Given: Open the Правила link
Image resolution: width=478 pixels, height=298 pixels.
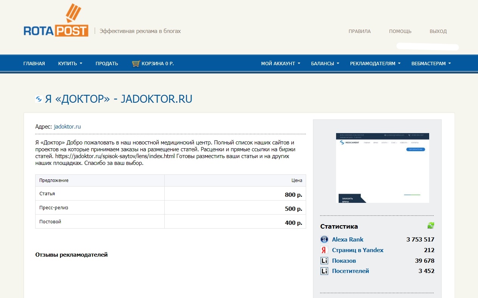Looking at the screenshot, I should [x=360, y=31].
